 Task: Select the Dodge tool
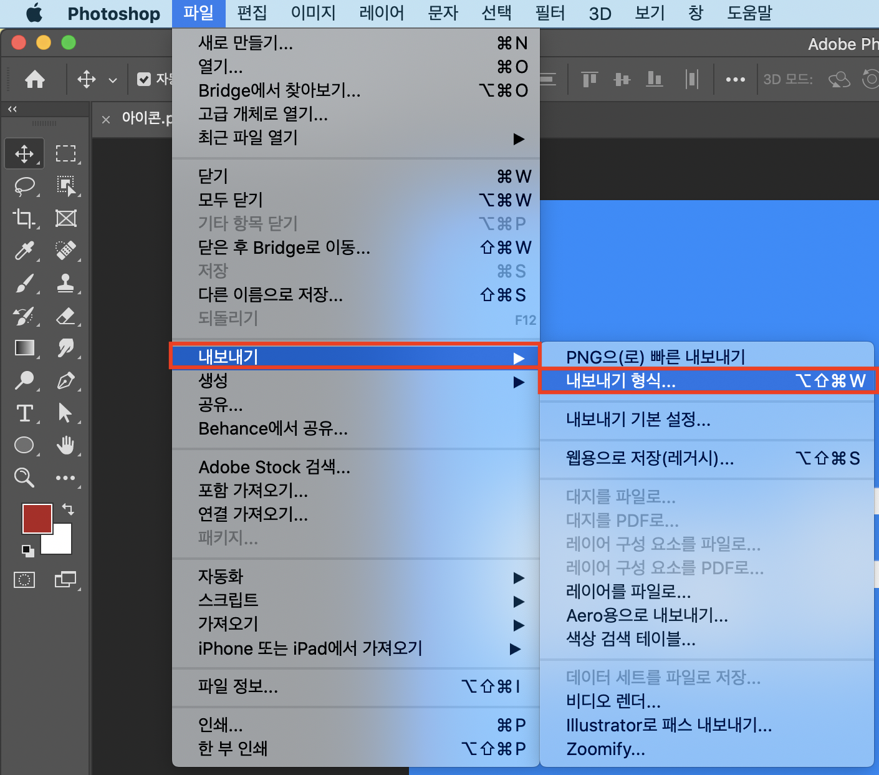coord(24,380)
